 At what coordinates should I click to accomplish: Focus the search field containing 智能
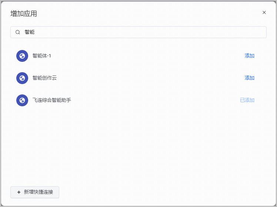(x=138, y=32)
